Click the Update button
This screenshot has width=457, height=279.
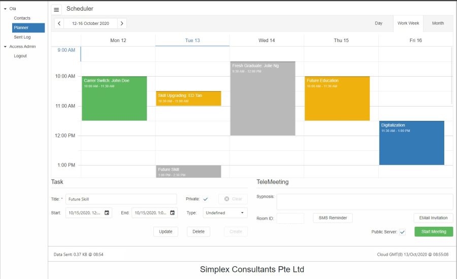pyautogui.click(x=166, y=232)
